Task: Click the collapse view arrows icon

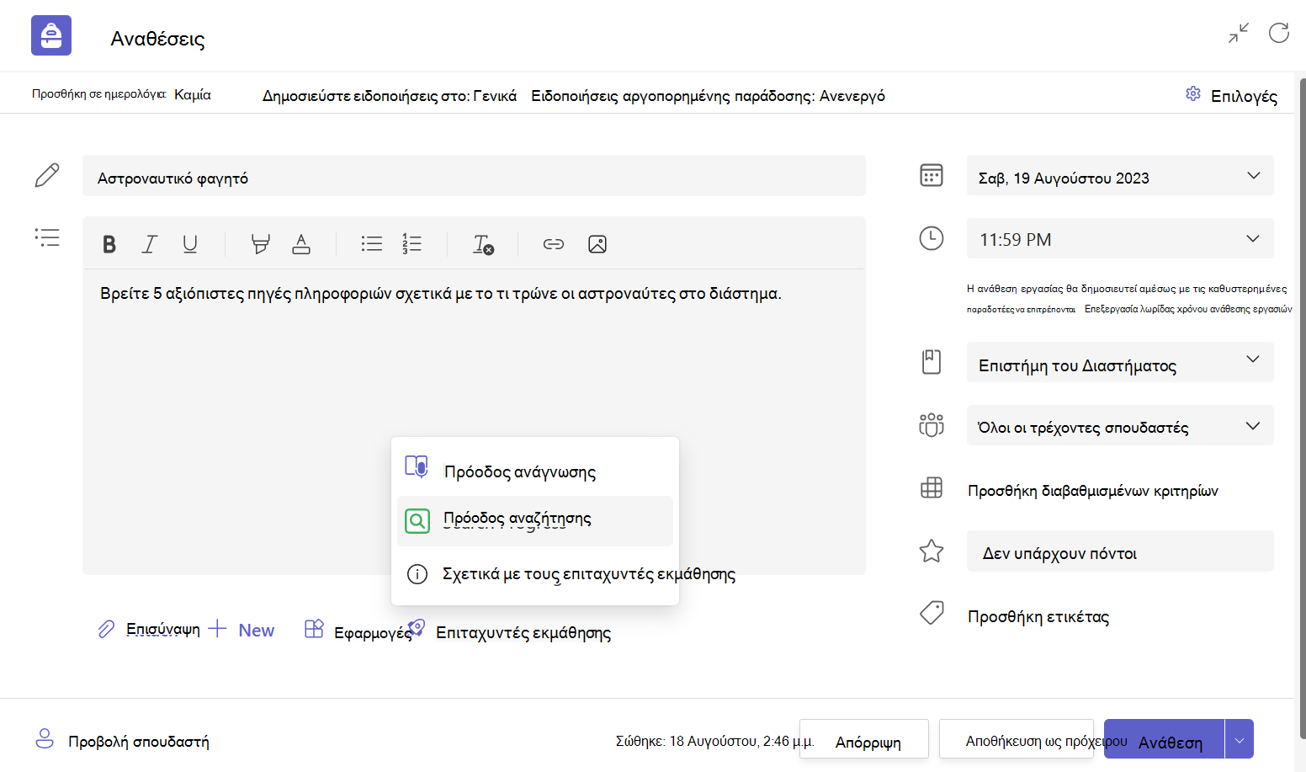Action: click(x=1239, y=33)
